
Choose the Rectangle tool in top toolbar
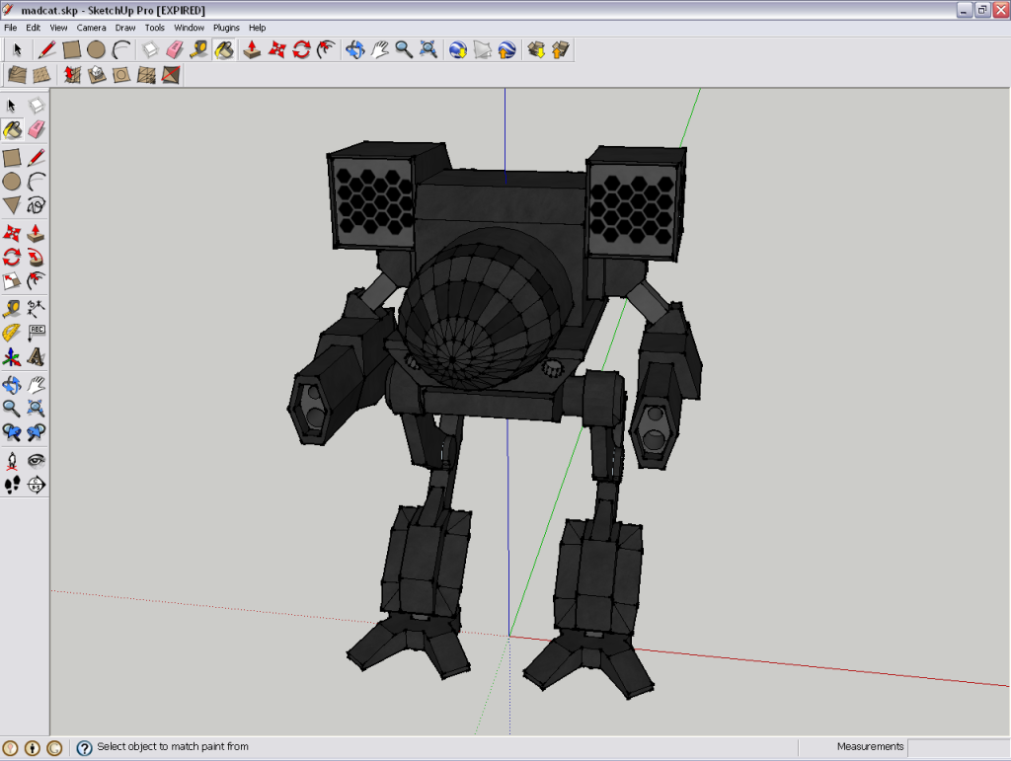click(x=71, y=49)
